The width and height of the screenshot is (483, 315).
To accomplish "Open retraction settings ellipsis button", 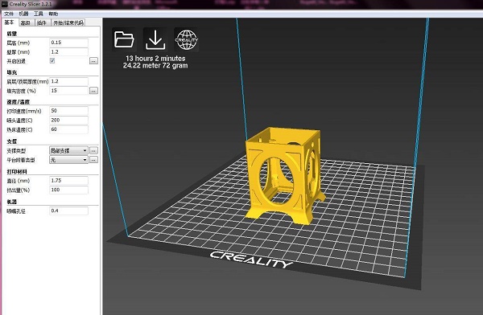I will [93, 61].
